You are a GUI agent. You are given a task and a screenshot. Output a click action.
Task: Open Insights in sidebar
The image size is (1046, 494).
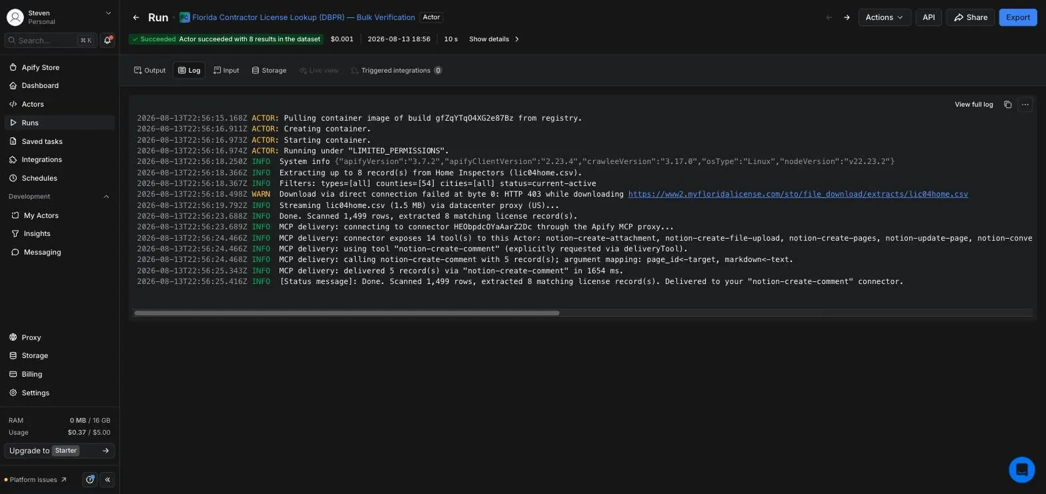59,233
